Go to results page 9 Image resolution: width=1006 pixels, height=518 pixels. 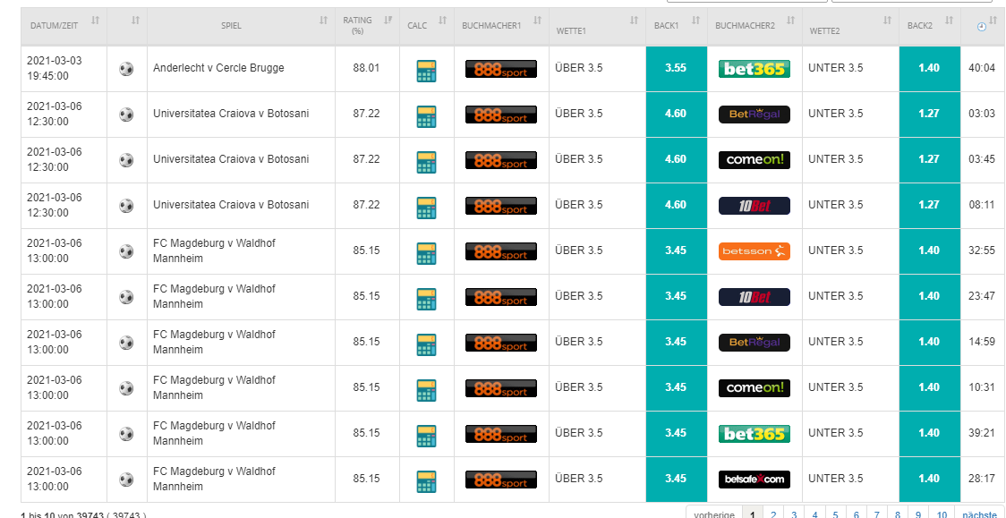(918, 514)
